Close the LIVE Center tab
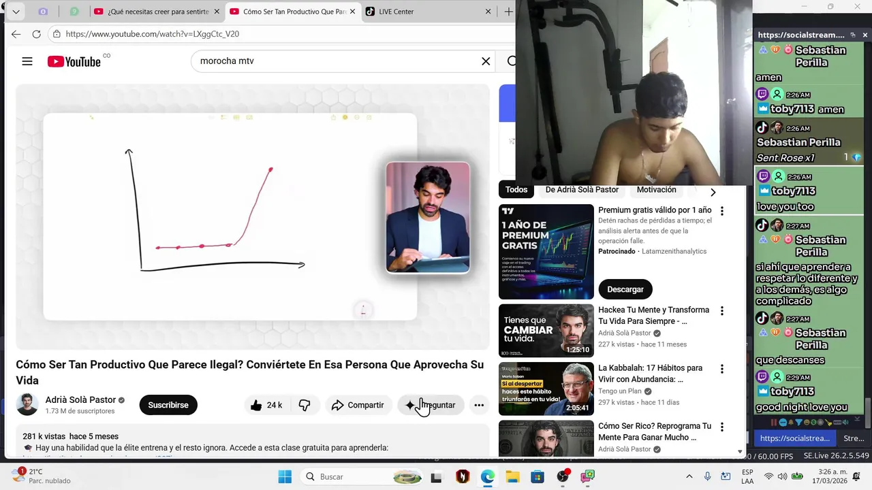Screen dimensions: 872x490 point(488,12)
